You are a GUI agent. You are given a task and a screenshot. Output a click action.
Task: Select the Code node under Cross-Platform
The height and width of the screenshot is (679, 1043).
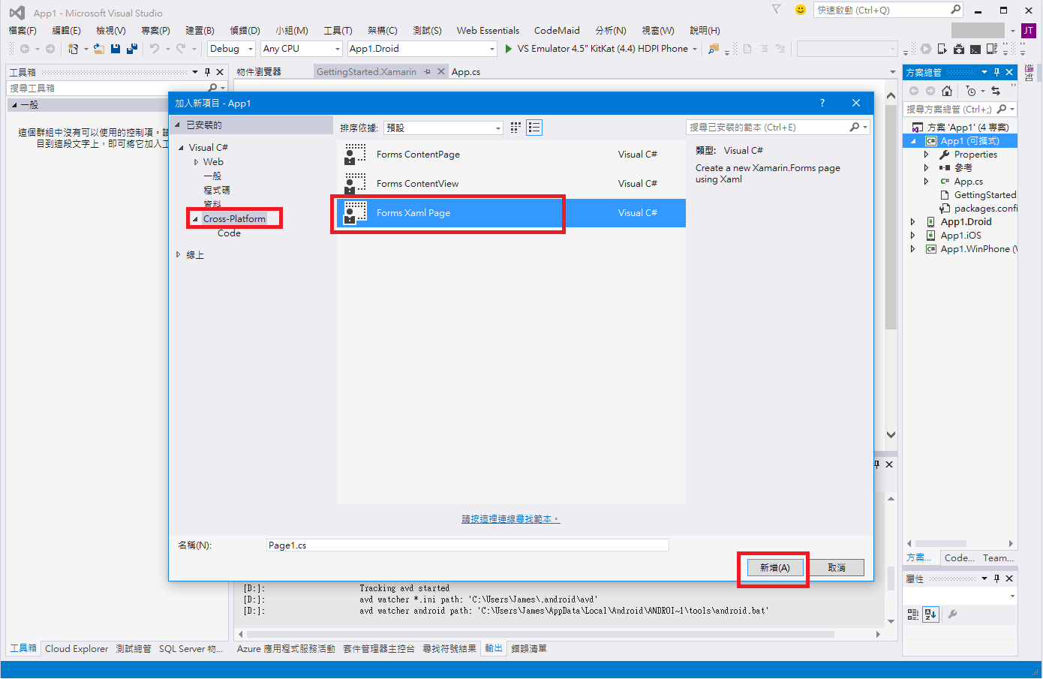point(229,233)
